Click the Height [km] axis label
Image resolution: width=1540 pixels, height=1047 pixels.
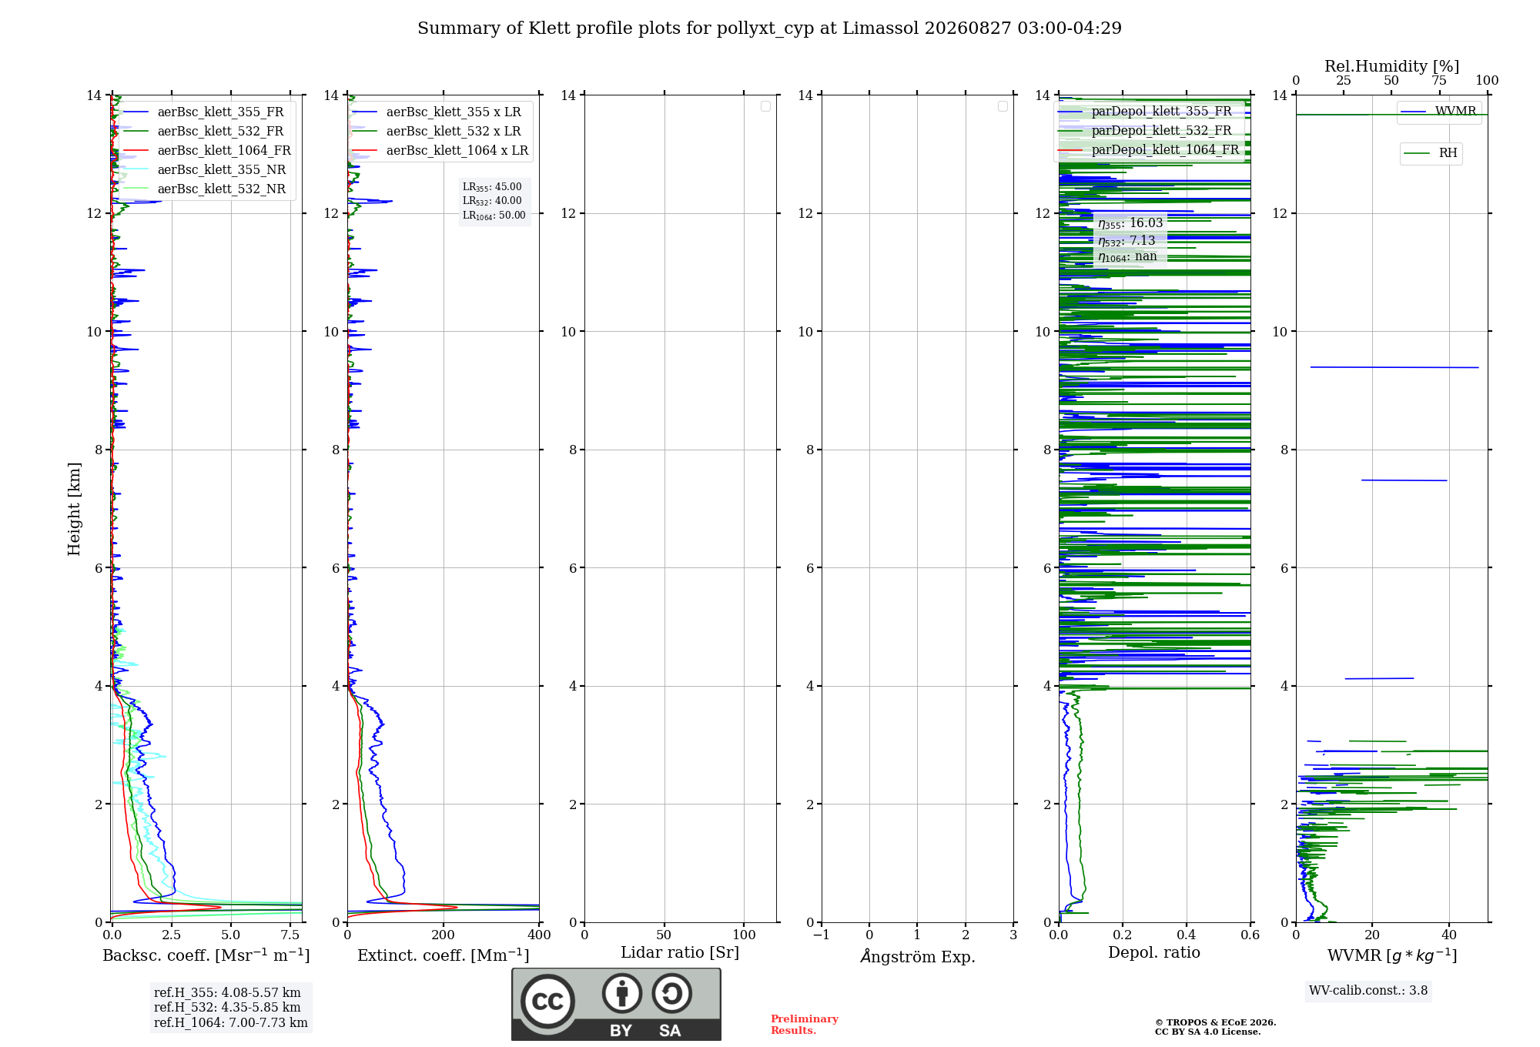(74, 509)
